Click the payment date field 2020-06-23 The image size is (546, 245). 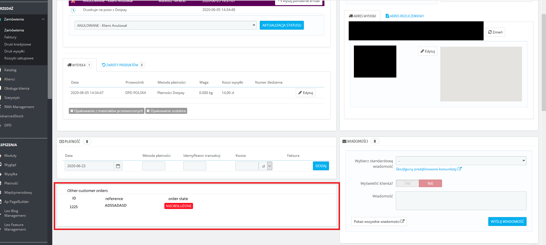89,166
